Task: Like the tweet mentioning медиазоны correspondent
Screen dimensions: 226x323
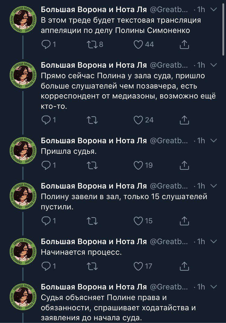Action: (x=138, y=120)
